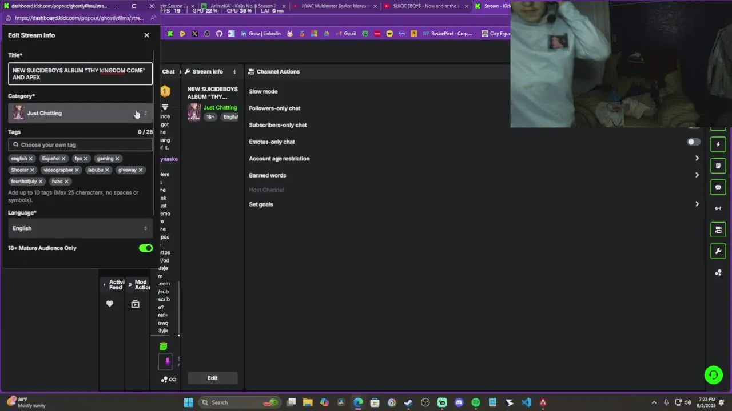Click the green headset support button
Screen dimensions: 732x411
[x=713, y=375]
